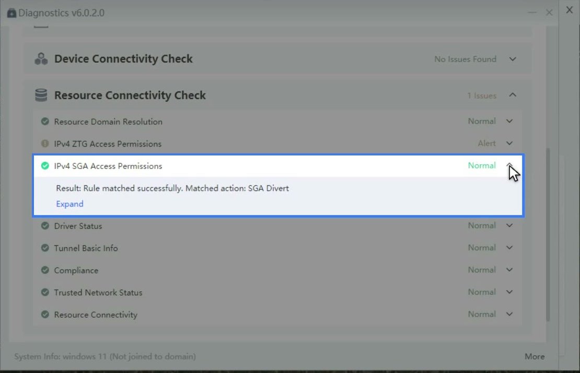The width and height of the screenshot is (580, 373).
Task: Expand Driver Status row chevron
Action: (509, 225)
